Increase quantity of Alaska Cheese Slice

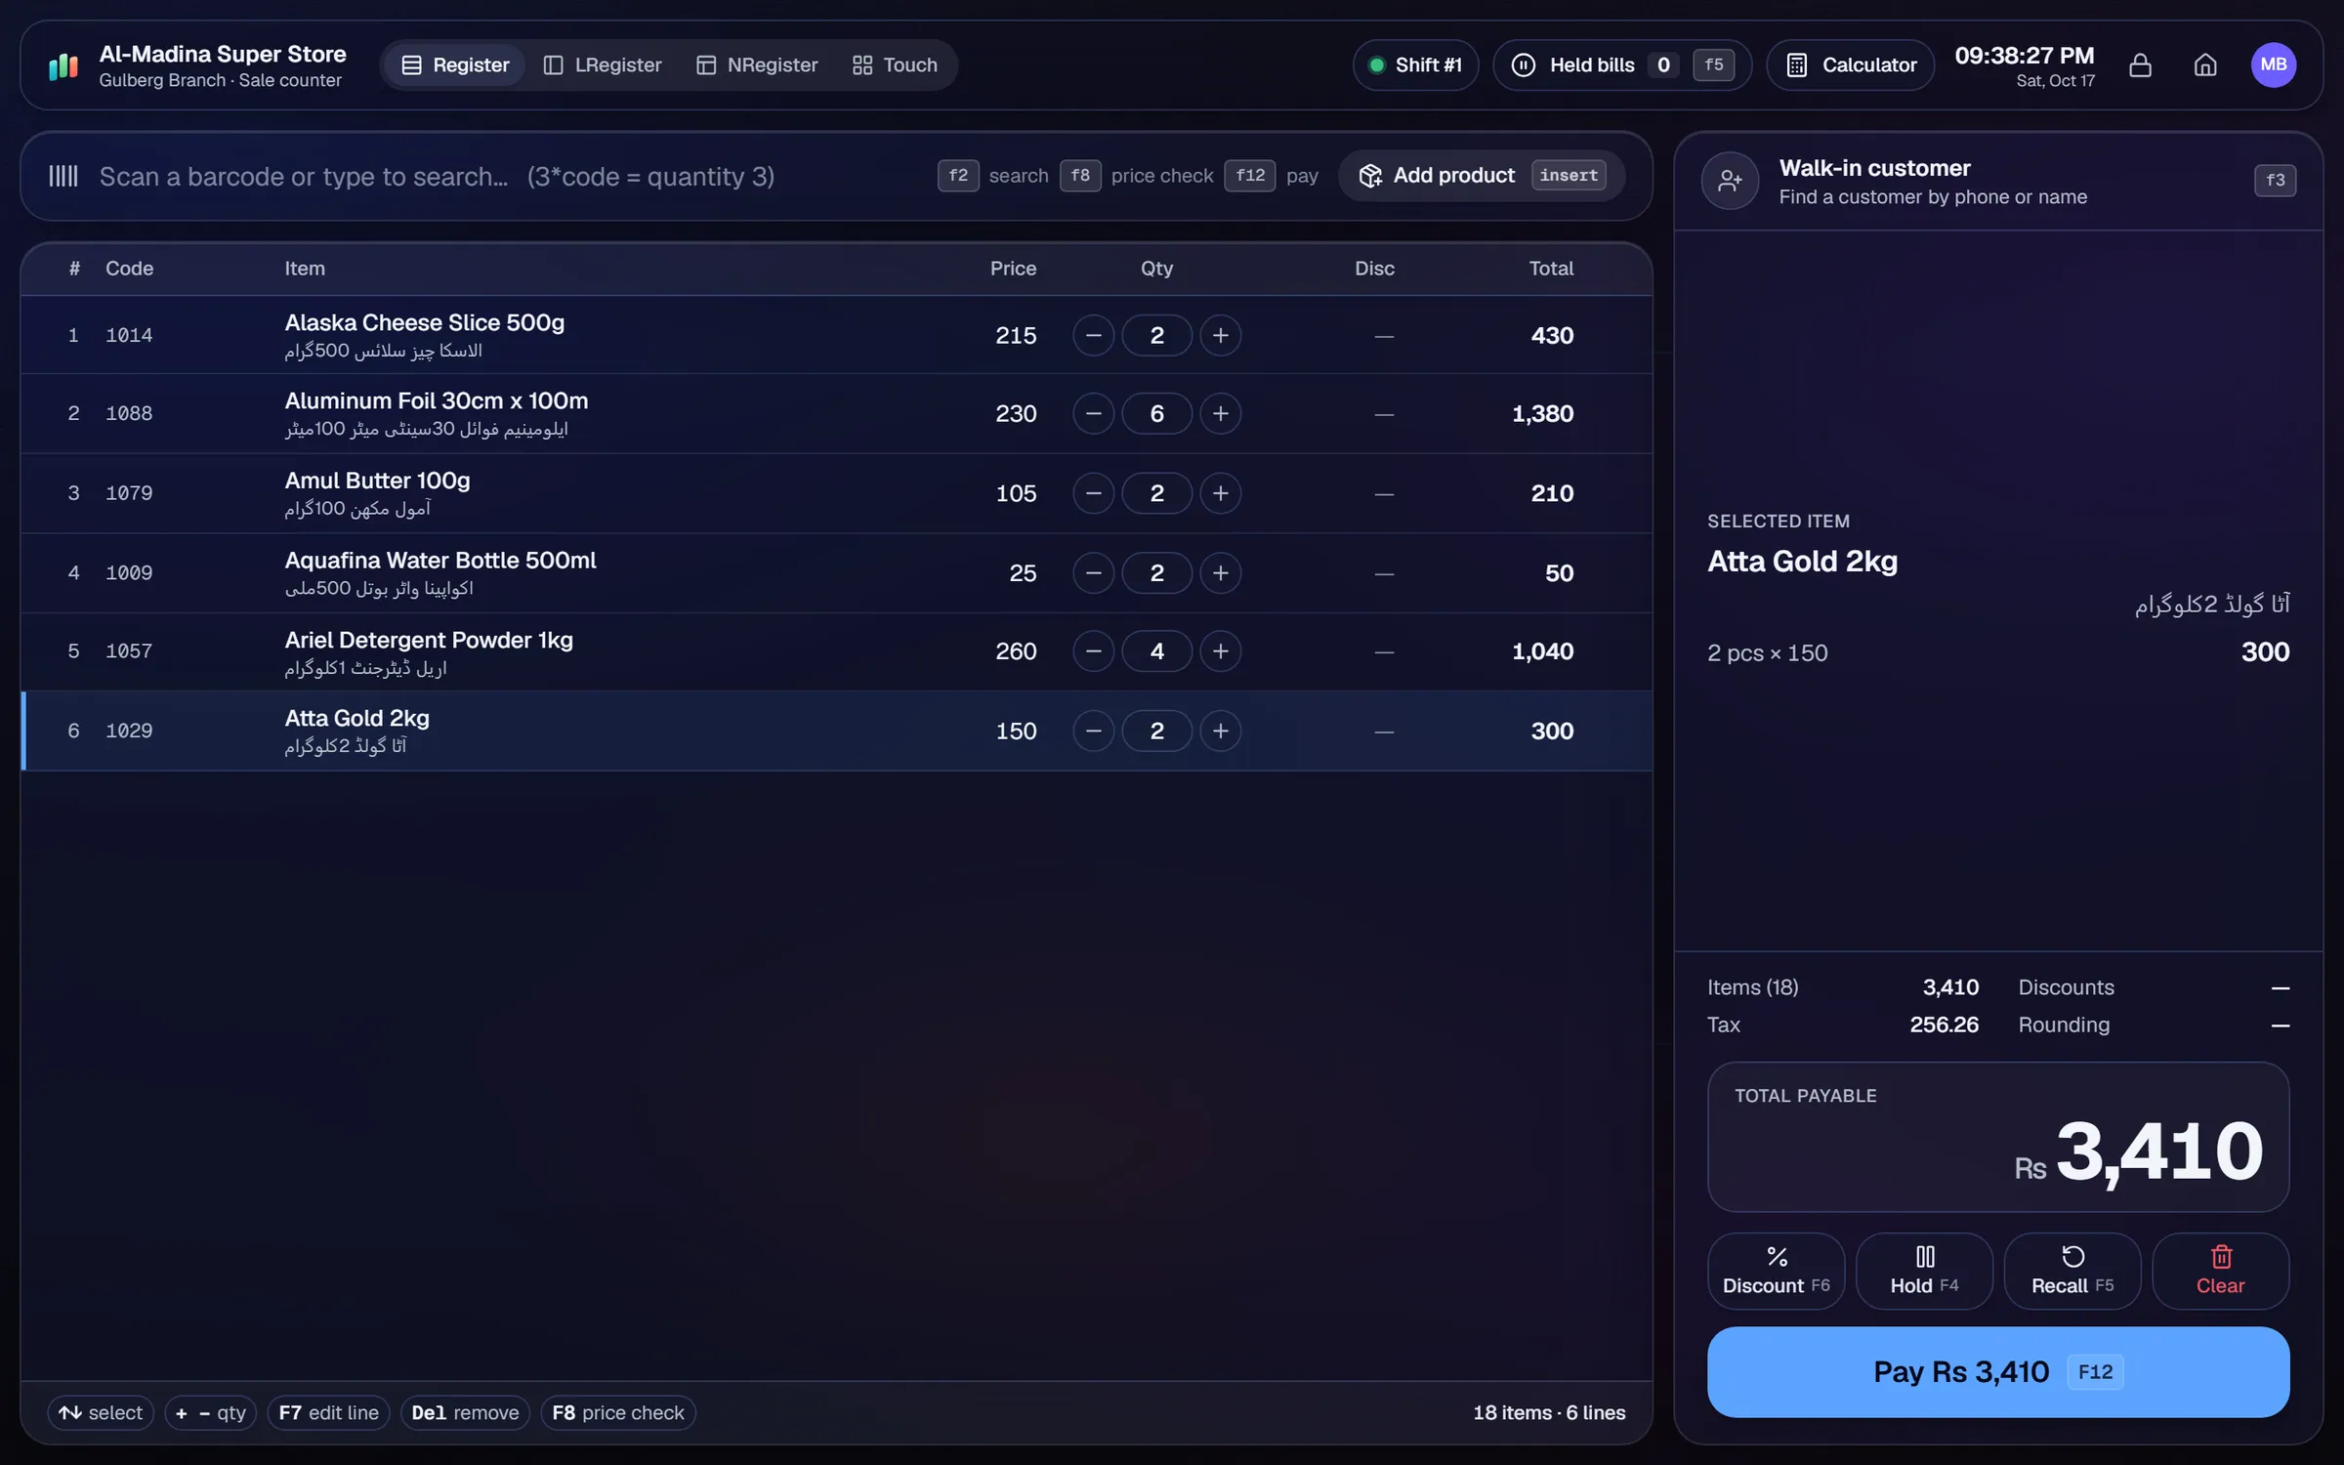[x=1220, y=336]
